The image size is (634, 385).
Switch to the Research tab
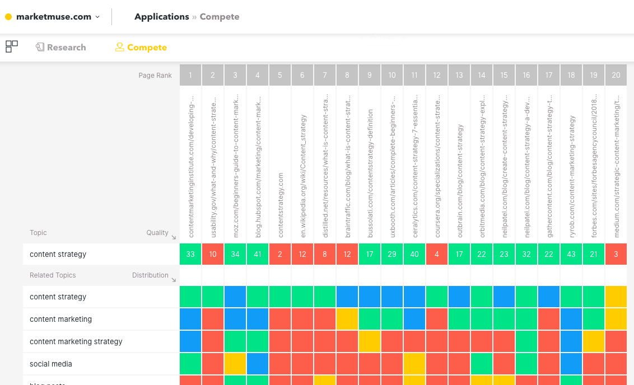[x=60, y=47]
